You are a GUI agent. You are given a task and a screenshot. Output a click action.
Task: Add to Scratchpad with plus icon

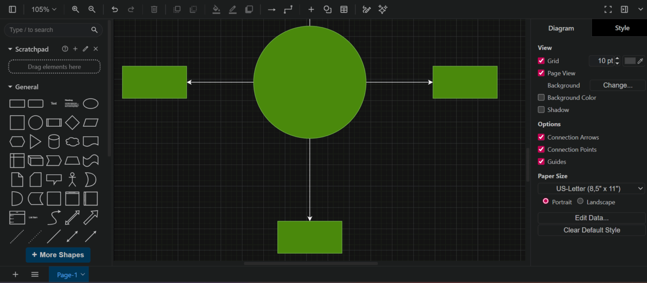[x=75, y=49]
